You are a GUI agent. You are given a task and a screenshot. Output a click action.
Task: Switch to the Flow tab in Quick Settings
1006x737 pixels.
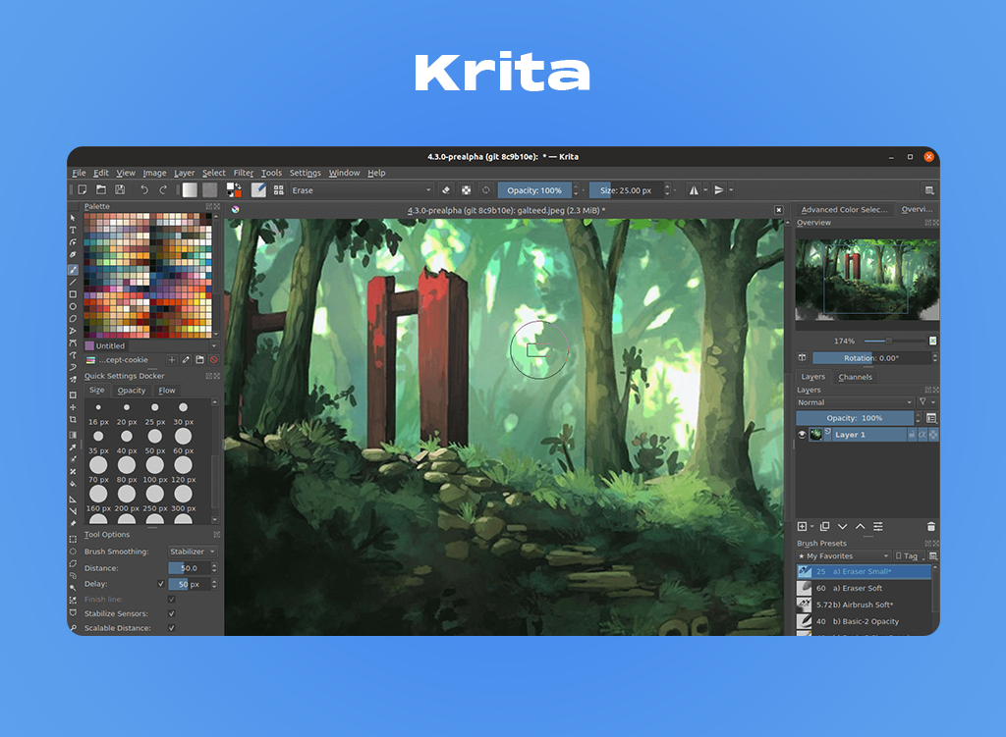167,391
